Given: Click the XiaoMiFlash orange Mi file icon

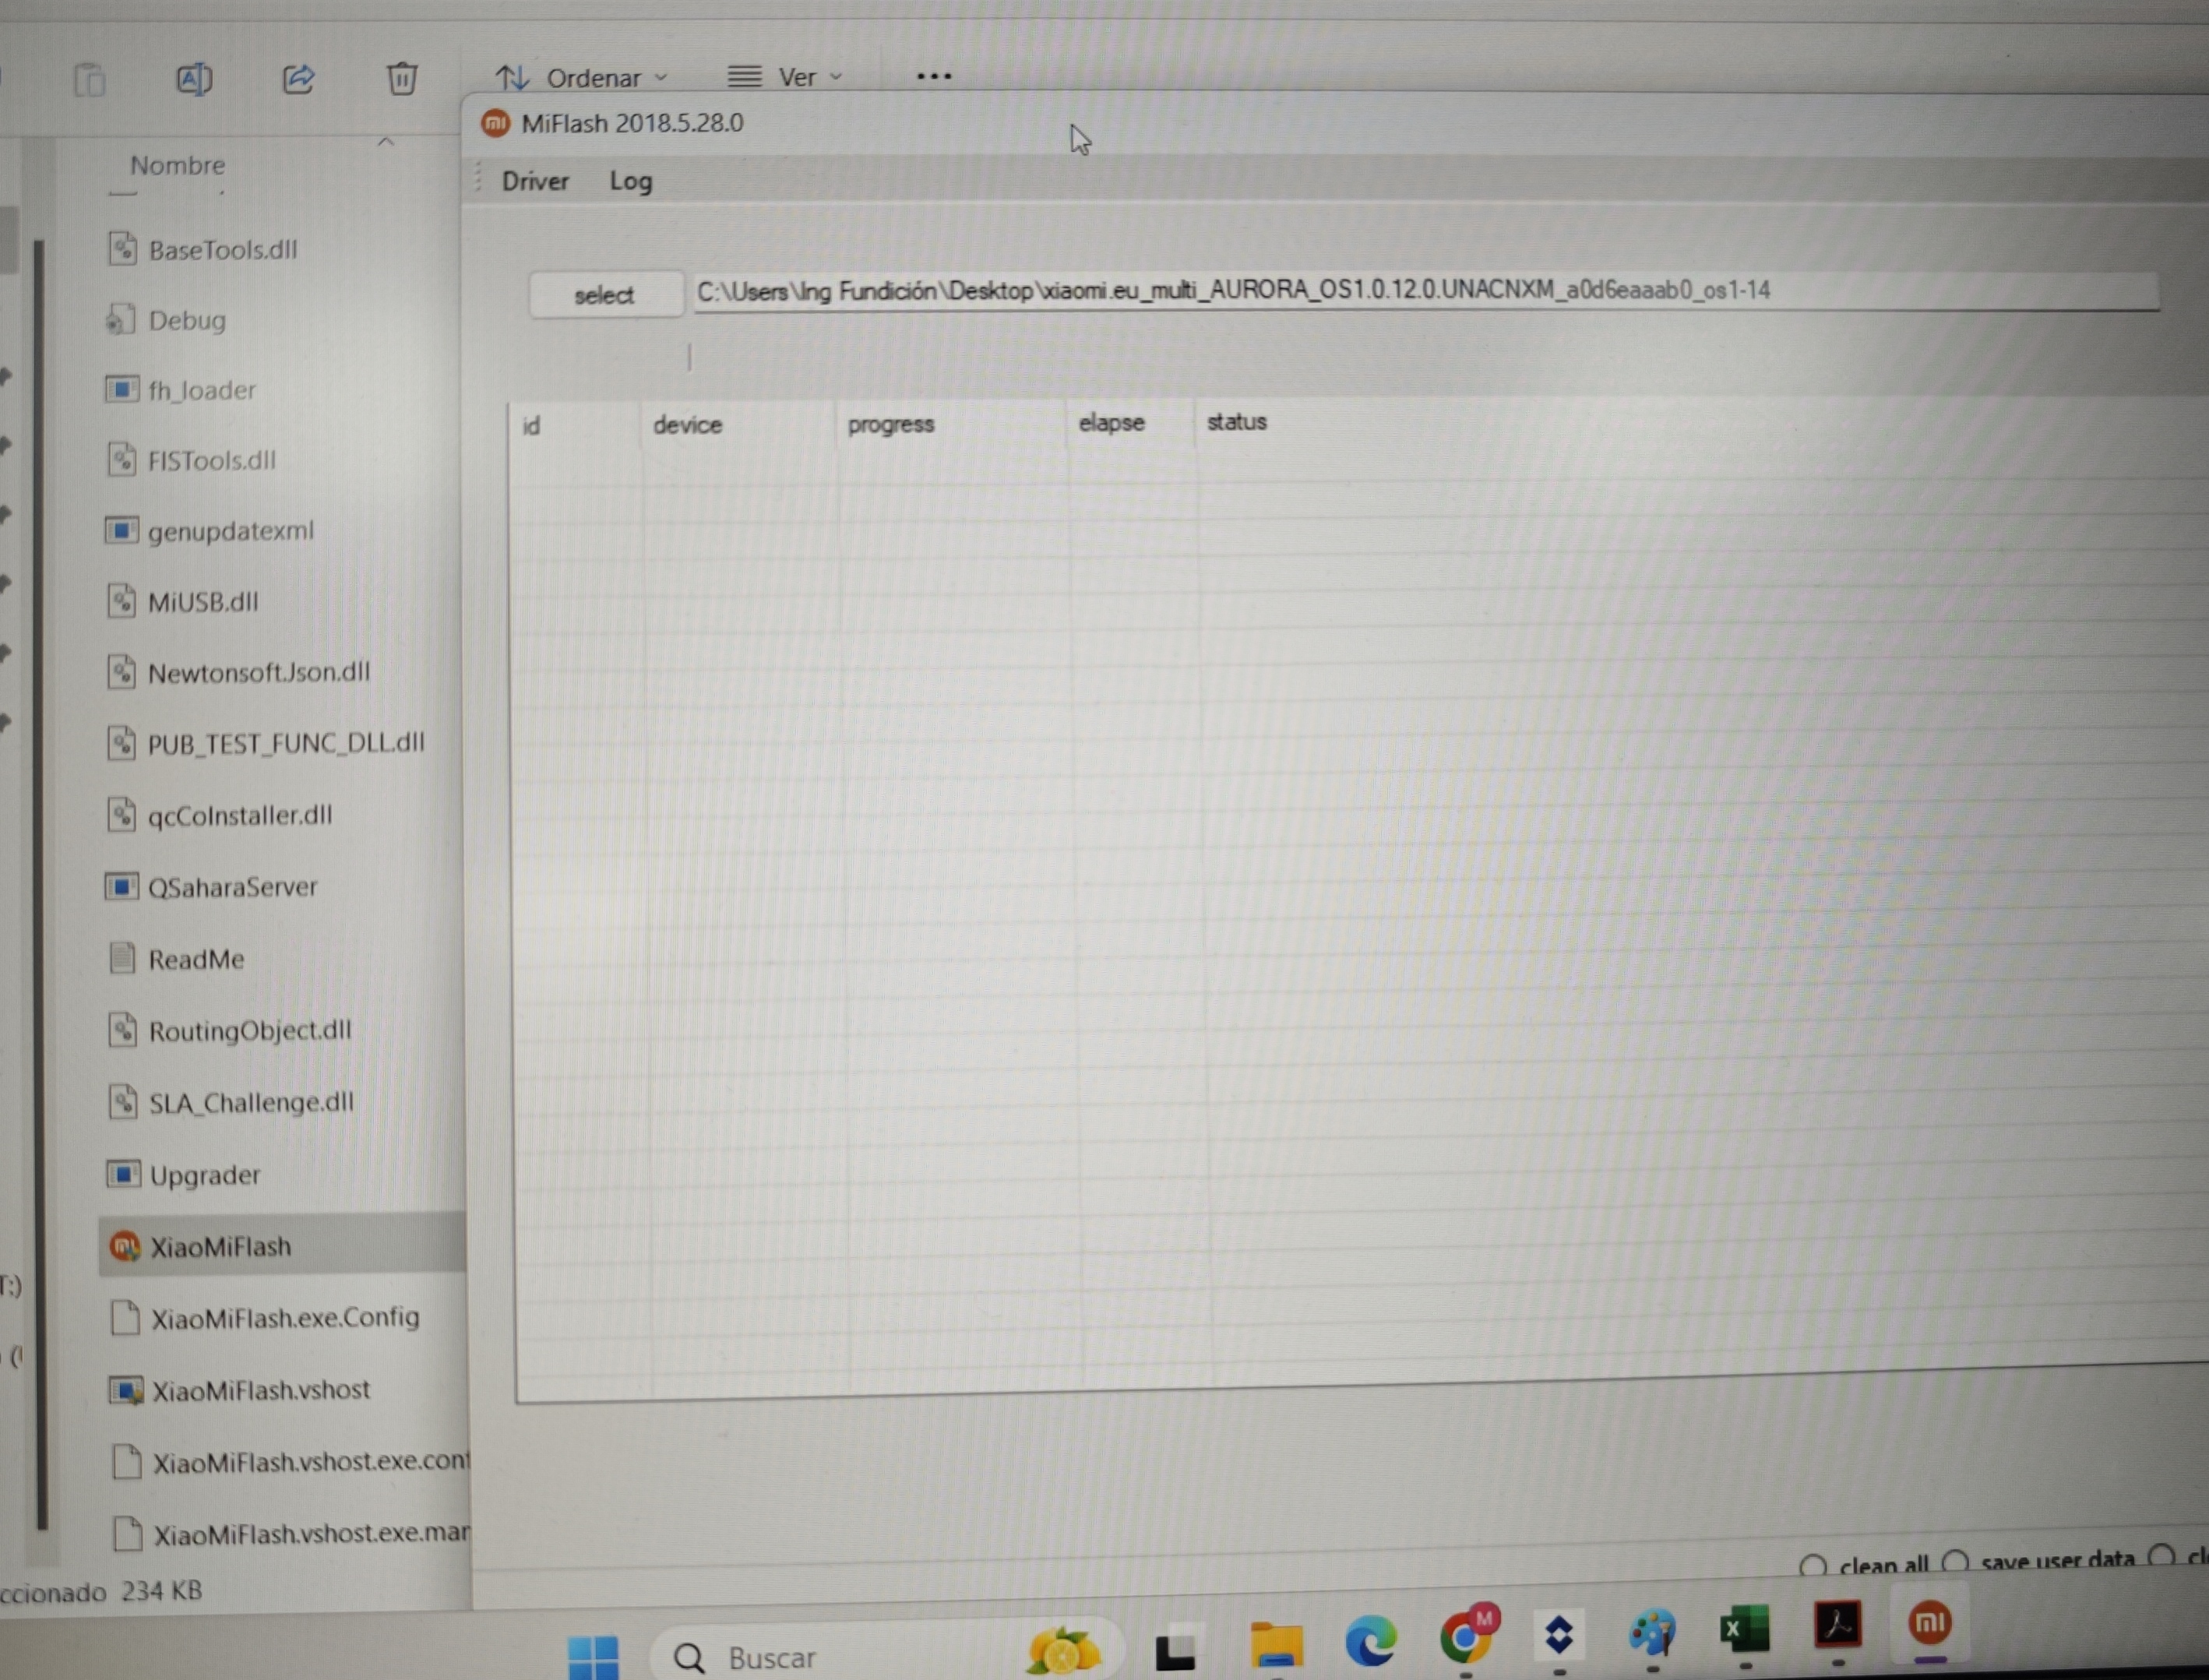Looking at the screenshot, I should click(x=125, y=1246).
